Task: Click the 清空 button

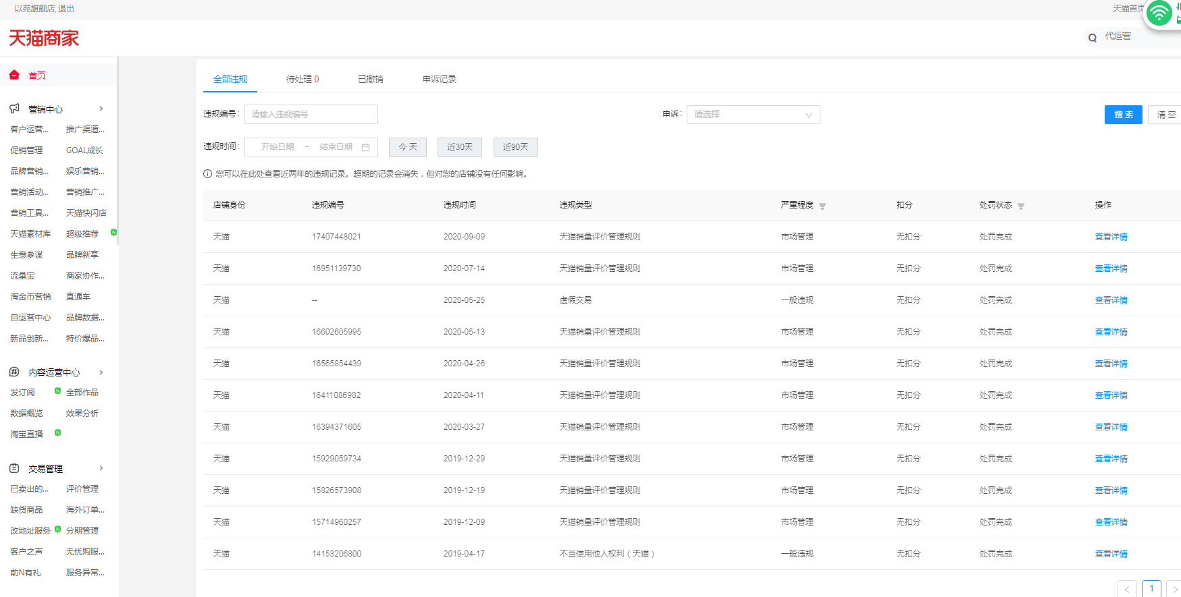Action: click(x=1165, y=115)
